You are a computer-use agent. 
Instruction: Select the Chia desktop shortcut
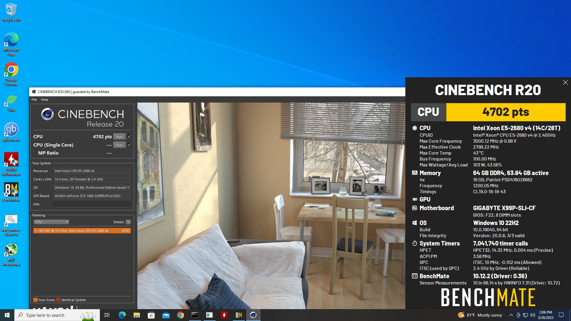11,103
